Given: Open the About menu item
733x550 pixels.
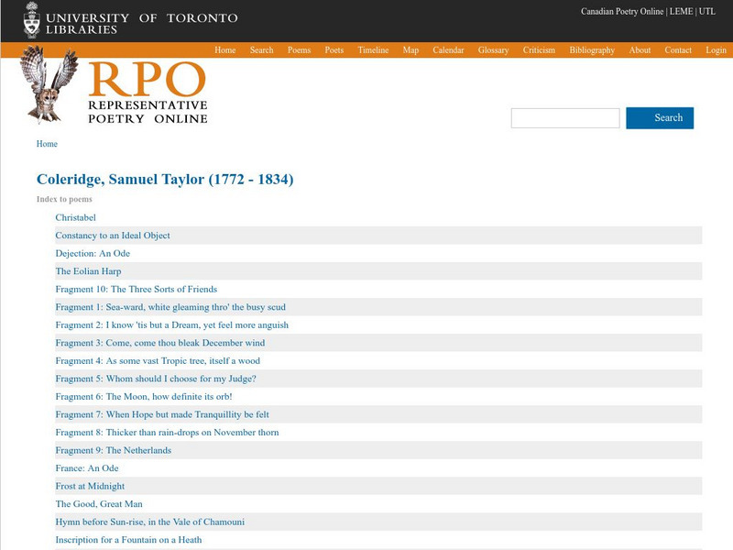Looking at the screenshot, I should 640,50.
